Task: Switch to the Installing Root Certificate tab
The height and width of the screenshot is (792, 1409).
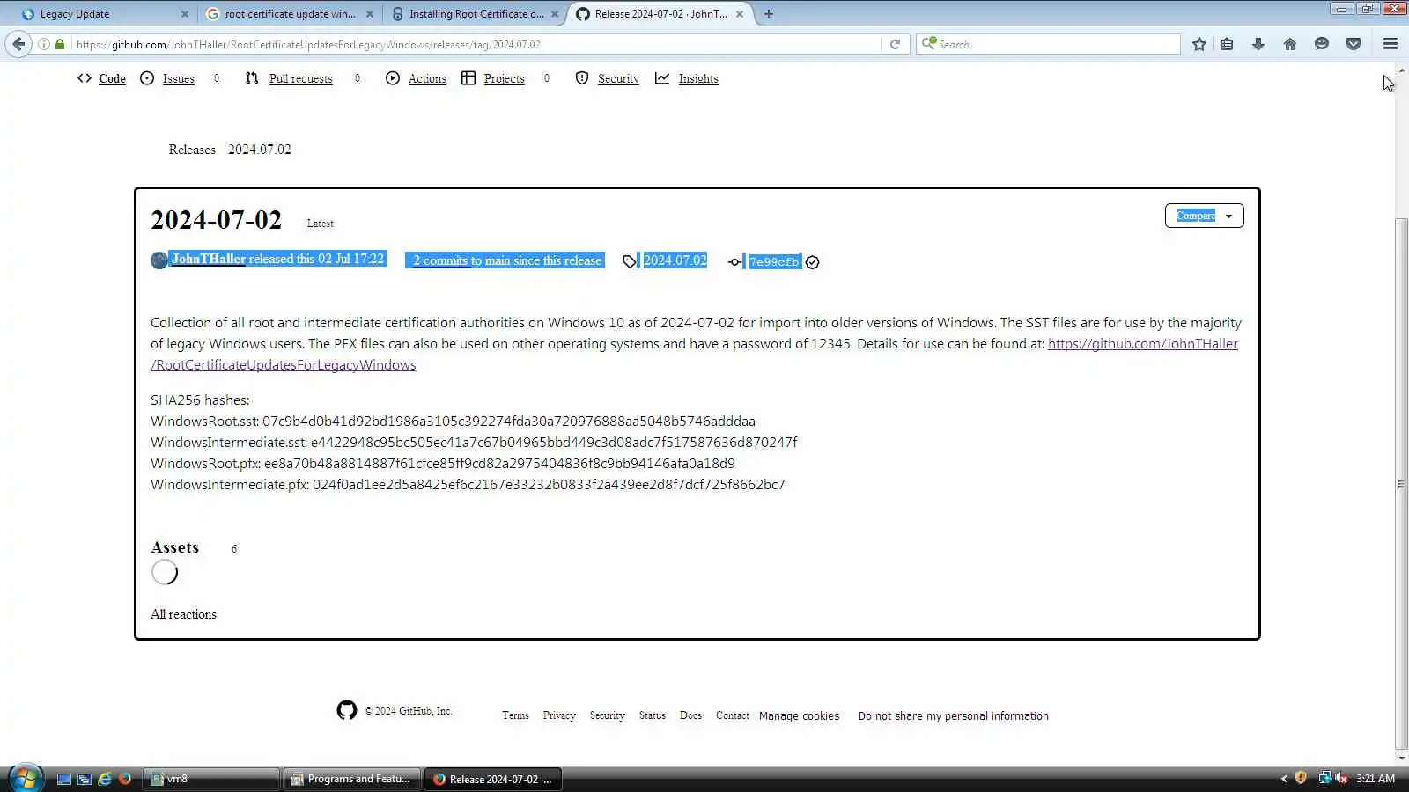Action: point(475,14)
